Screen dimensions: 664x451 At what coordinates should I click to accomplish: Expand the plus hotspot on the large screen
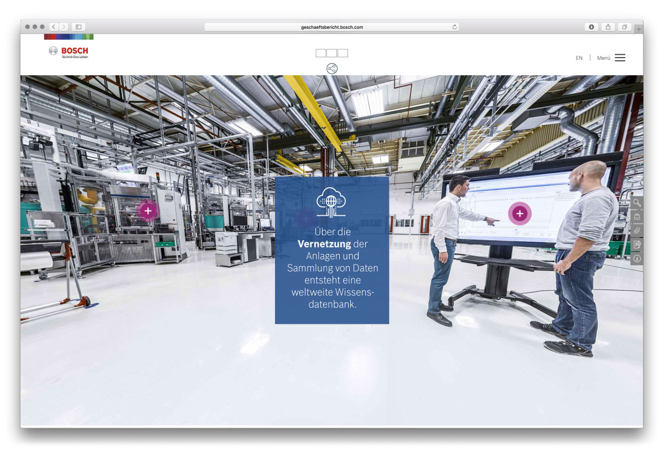coord(520,214)
